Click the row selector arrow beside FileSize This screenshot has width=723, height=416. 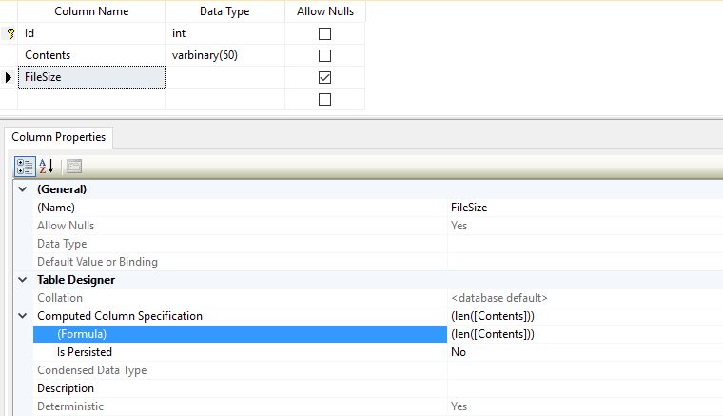pos(9,77)
